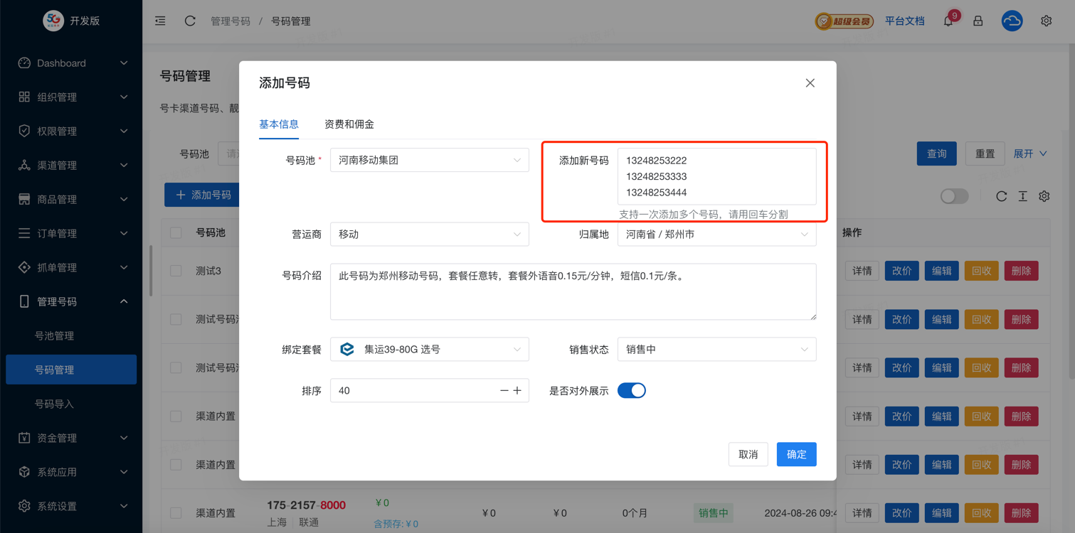The height and width of the screenshot is (533, 1075).
Task: Switch to the 资费和佣金 tab
Action: click(349, 124)
